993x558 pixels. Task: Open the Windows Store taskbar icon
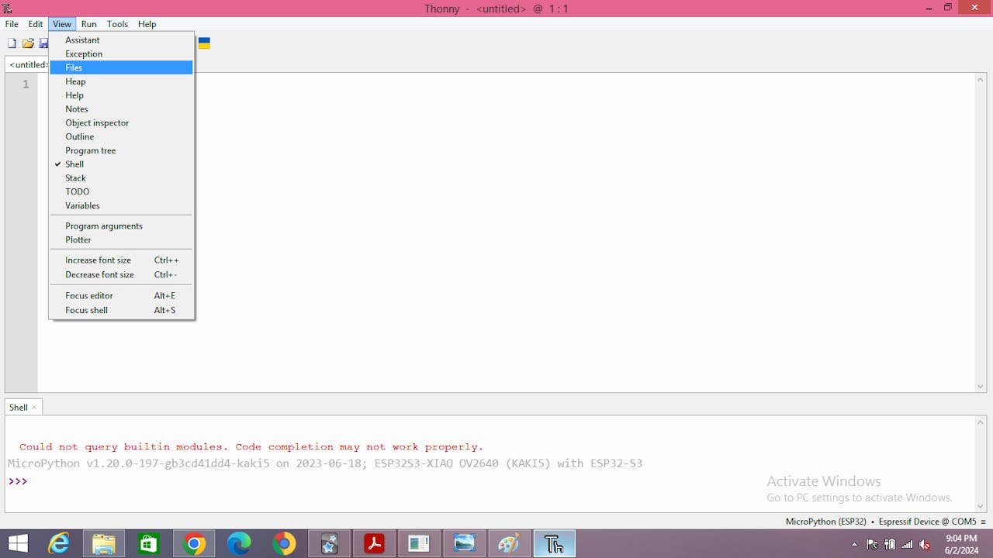[148, 544]
